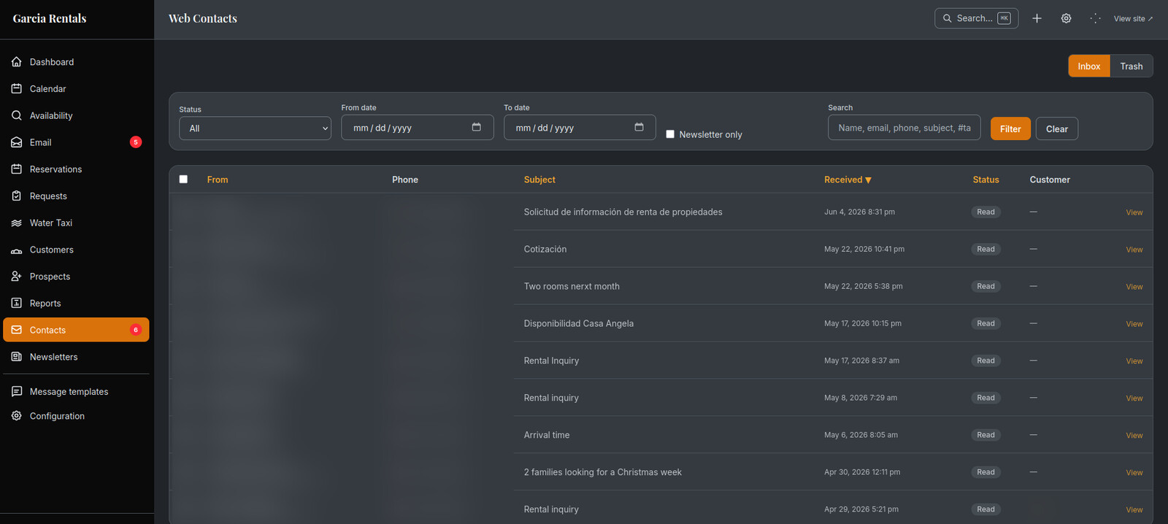Click the Customers icon in sidebar
Screen dimensions: 1168x524
click(17, 250)
